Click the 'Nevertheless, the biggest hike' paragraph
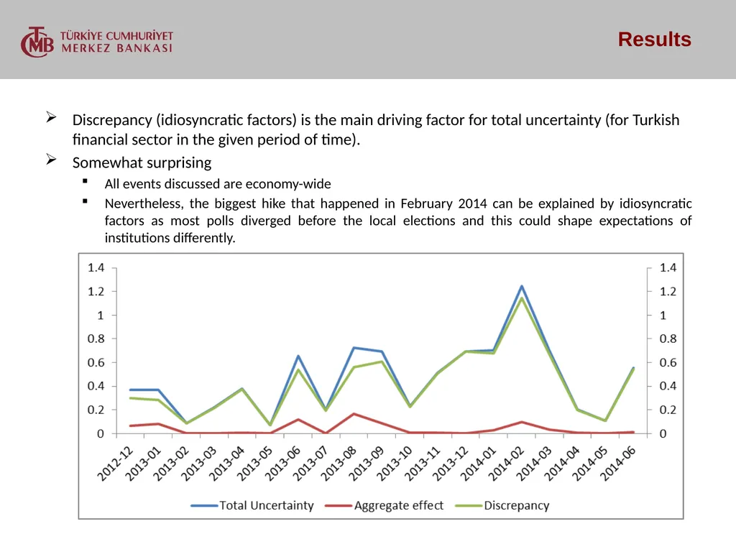 click(x=398, y=221)
